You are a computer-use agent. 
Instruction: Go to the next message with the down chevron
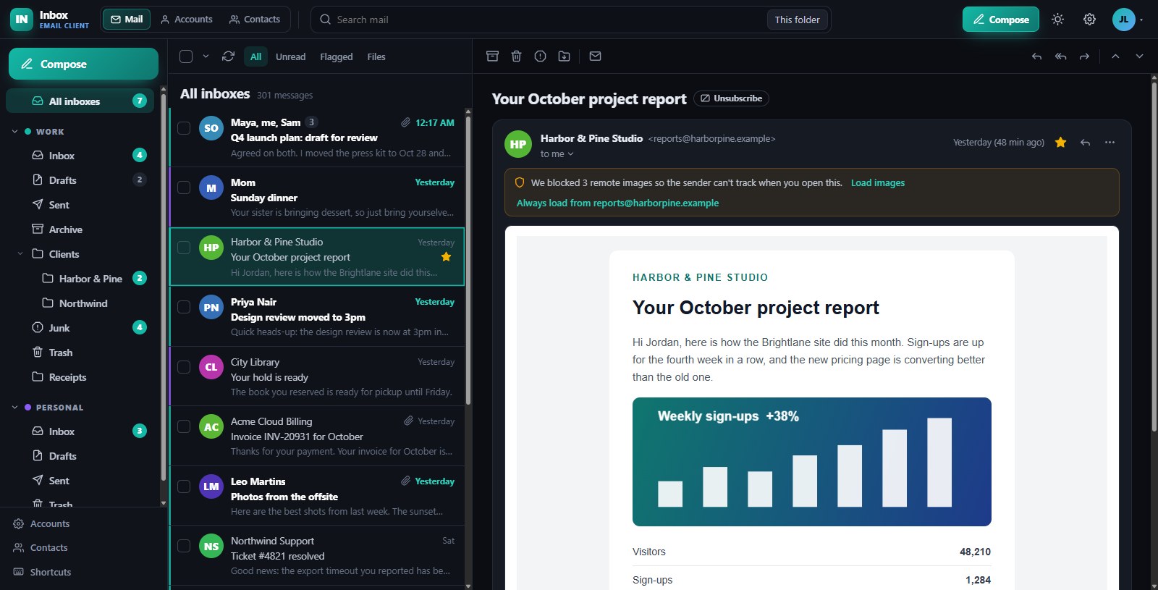pyautogui.click(x=1139, y=56)
